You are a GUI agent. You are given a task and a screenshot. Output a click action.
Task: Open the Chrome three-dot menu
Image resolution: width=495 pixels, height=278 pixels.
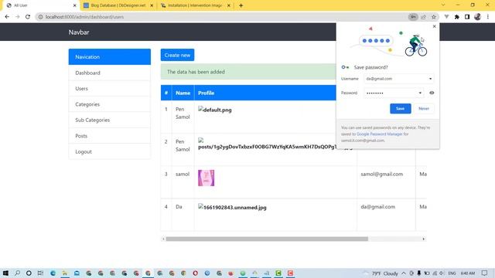tap(488, 17)
